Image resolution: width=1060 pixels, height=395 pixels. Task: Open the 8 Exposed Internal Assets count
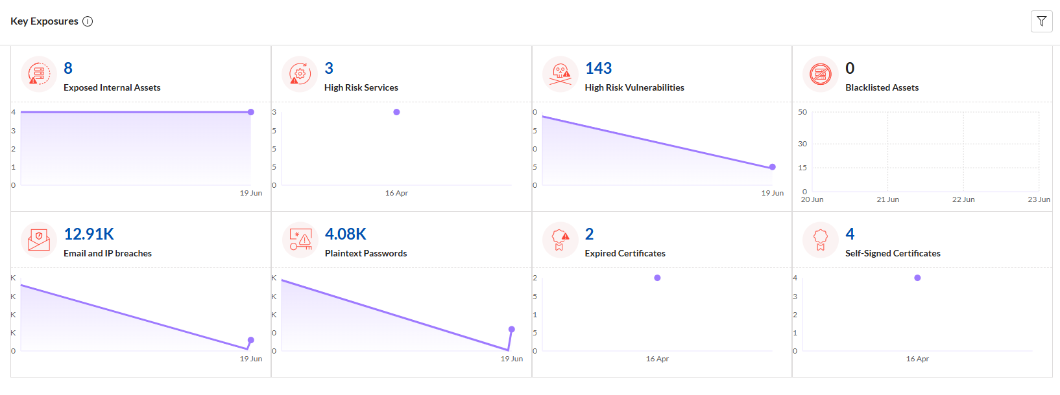[x=68, y=69]
